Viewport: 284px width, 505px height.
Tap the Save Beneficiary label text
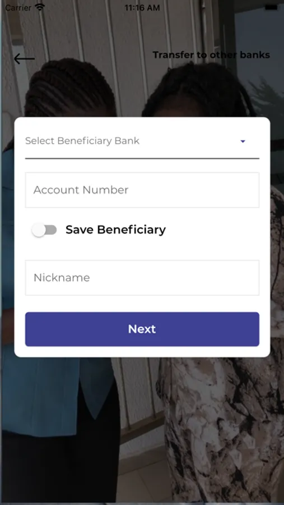click(x=115, y=229)
